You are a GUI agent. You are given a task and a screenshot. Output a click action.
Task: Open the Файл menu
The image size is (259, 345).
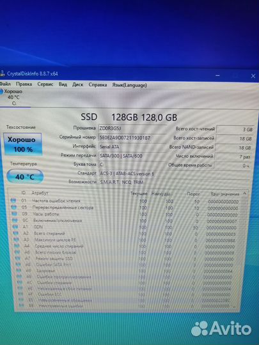tap(5, 84)
